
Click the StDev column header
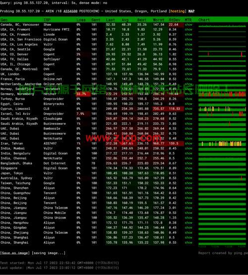pos(175,20)
